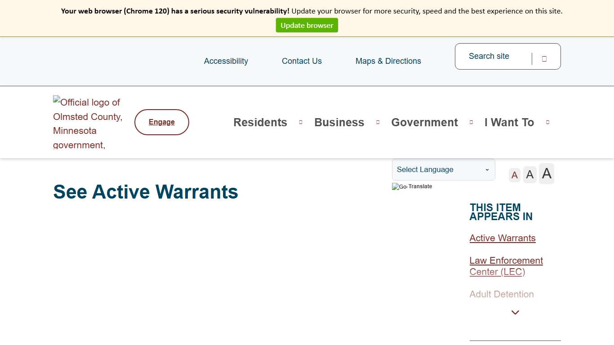
Task: Click the search magnifier icon
Action: (544, 58)
